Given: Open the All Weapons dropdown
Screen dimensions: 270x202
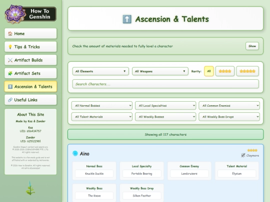Looking at the screenshot, I should point(160,71).
